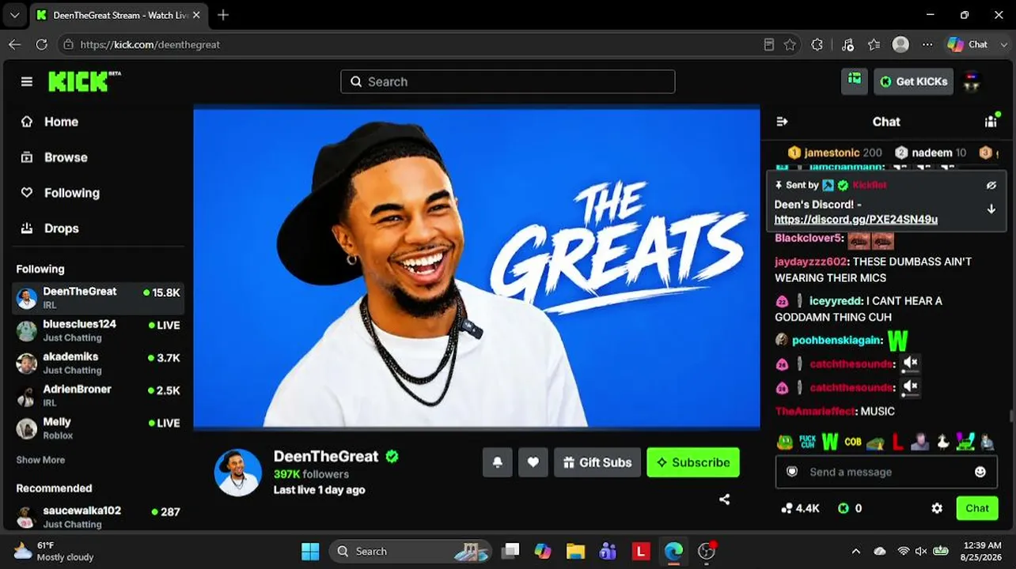Open File Explorer from taskbar
The image size is (1016, 569).
[575, 551]
